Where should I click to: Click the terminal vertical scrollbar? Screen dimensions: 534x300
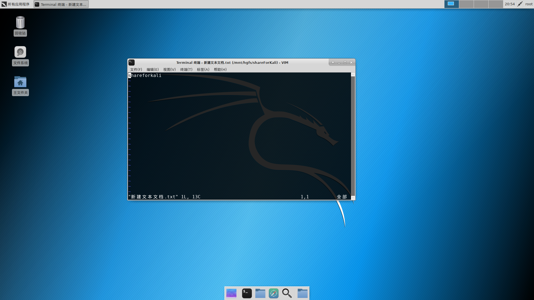[353, 136]
